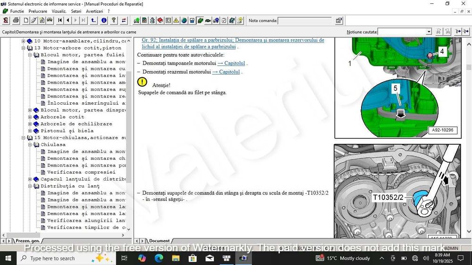Expand the 'Pistonul și biela' tree node
The height and width of the screenshot is (265, 472).
click(30, 131)
